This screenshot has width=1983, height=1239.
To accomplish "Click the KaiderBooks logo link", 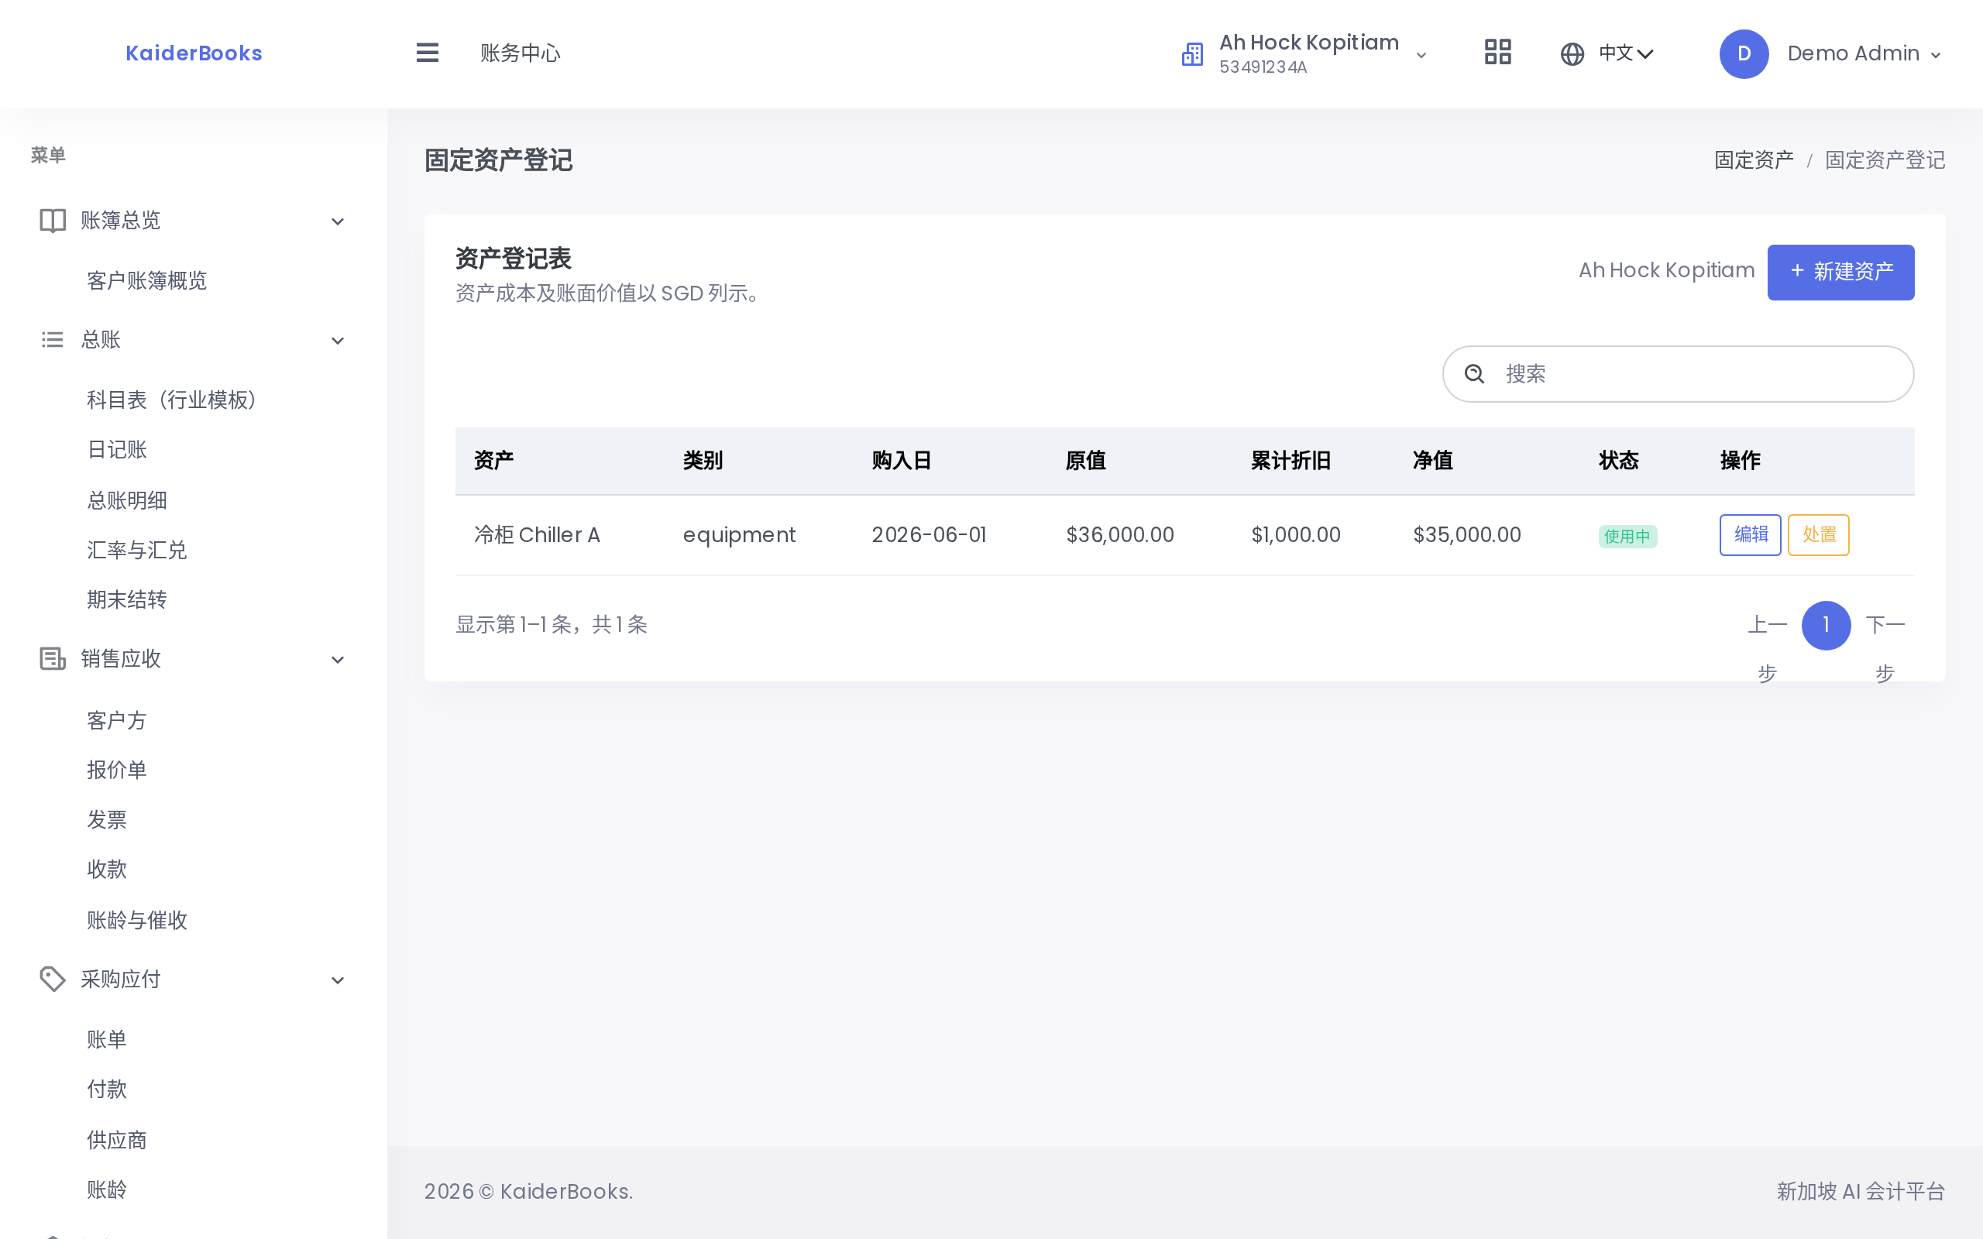I will click(194, 53).
